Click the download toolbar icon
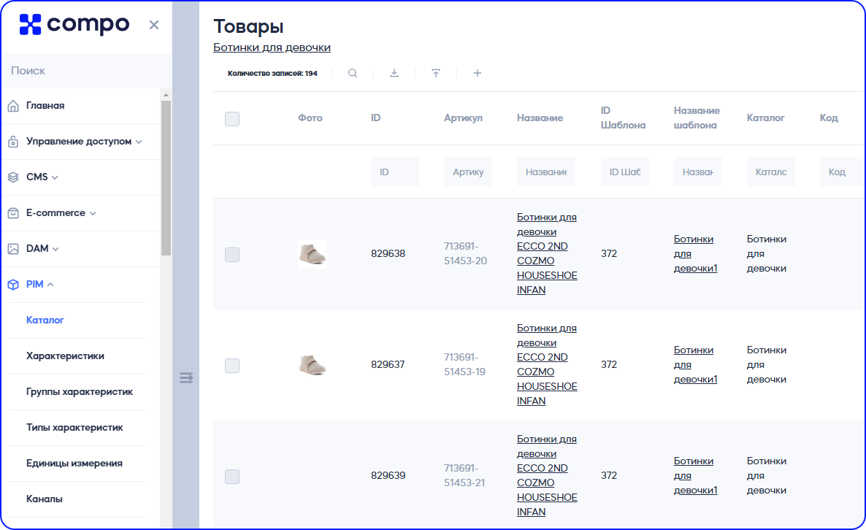The height and width of the screenshot is (530, 866). (x=394, y=74)
